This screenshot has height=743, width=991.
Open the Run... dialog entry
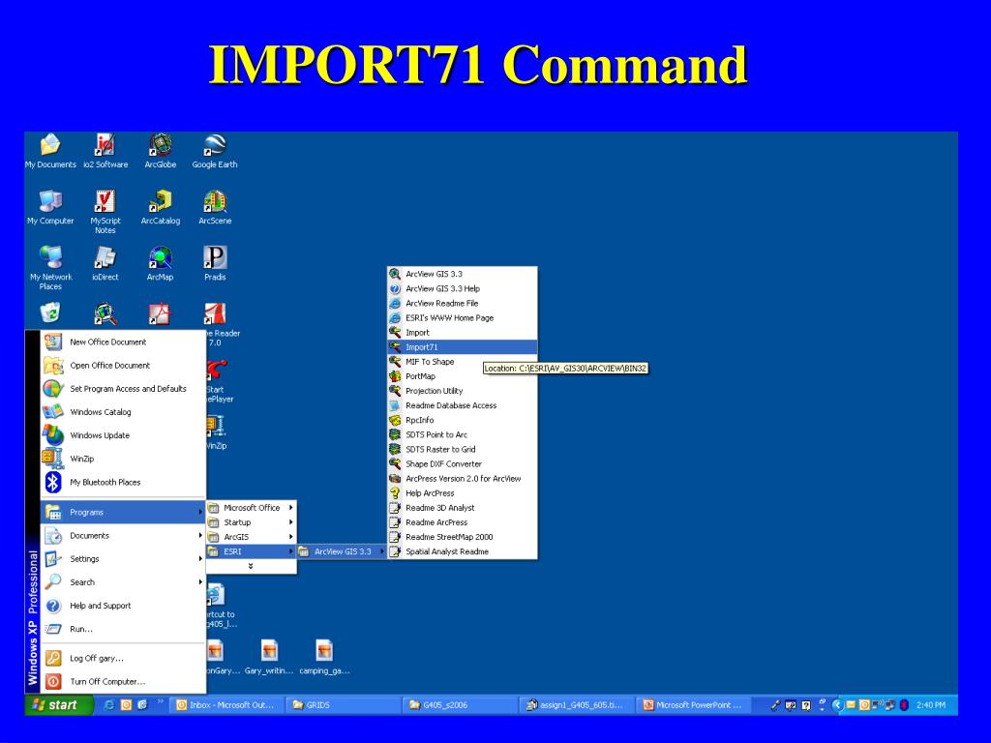(x=123, y=629)
